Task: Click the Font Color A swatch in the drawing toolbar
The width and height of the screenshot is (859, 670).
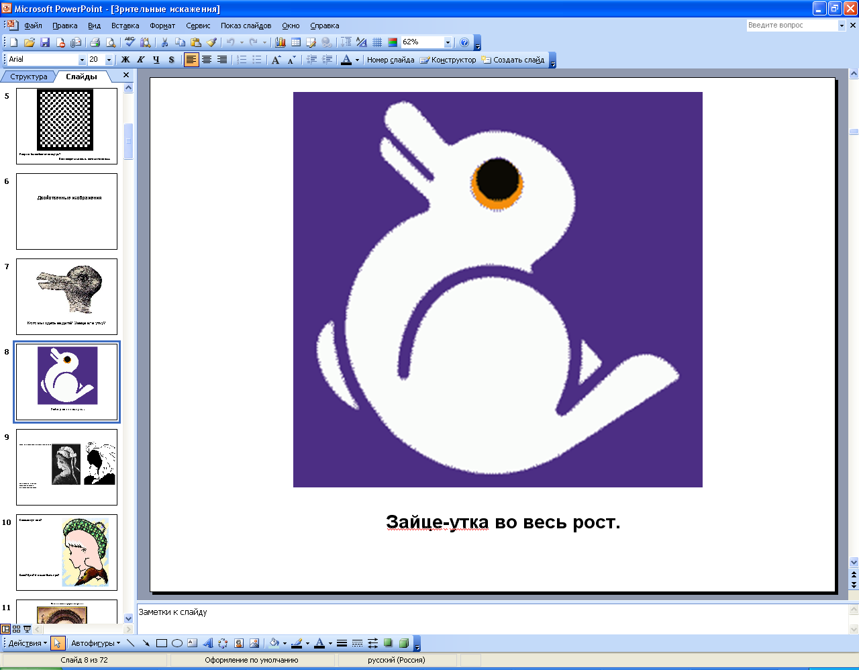Action: click(x=319, y=643)
